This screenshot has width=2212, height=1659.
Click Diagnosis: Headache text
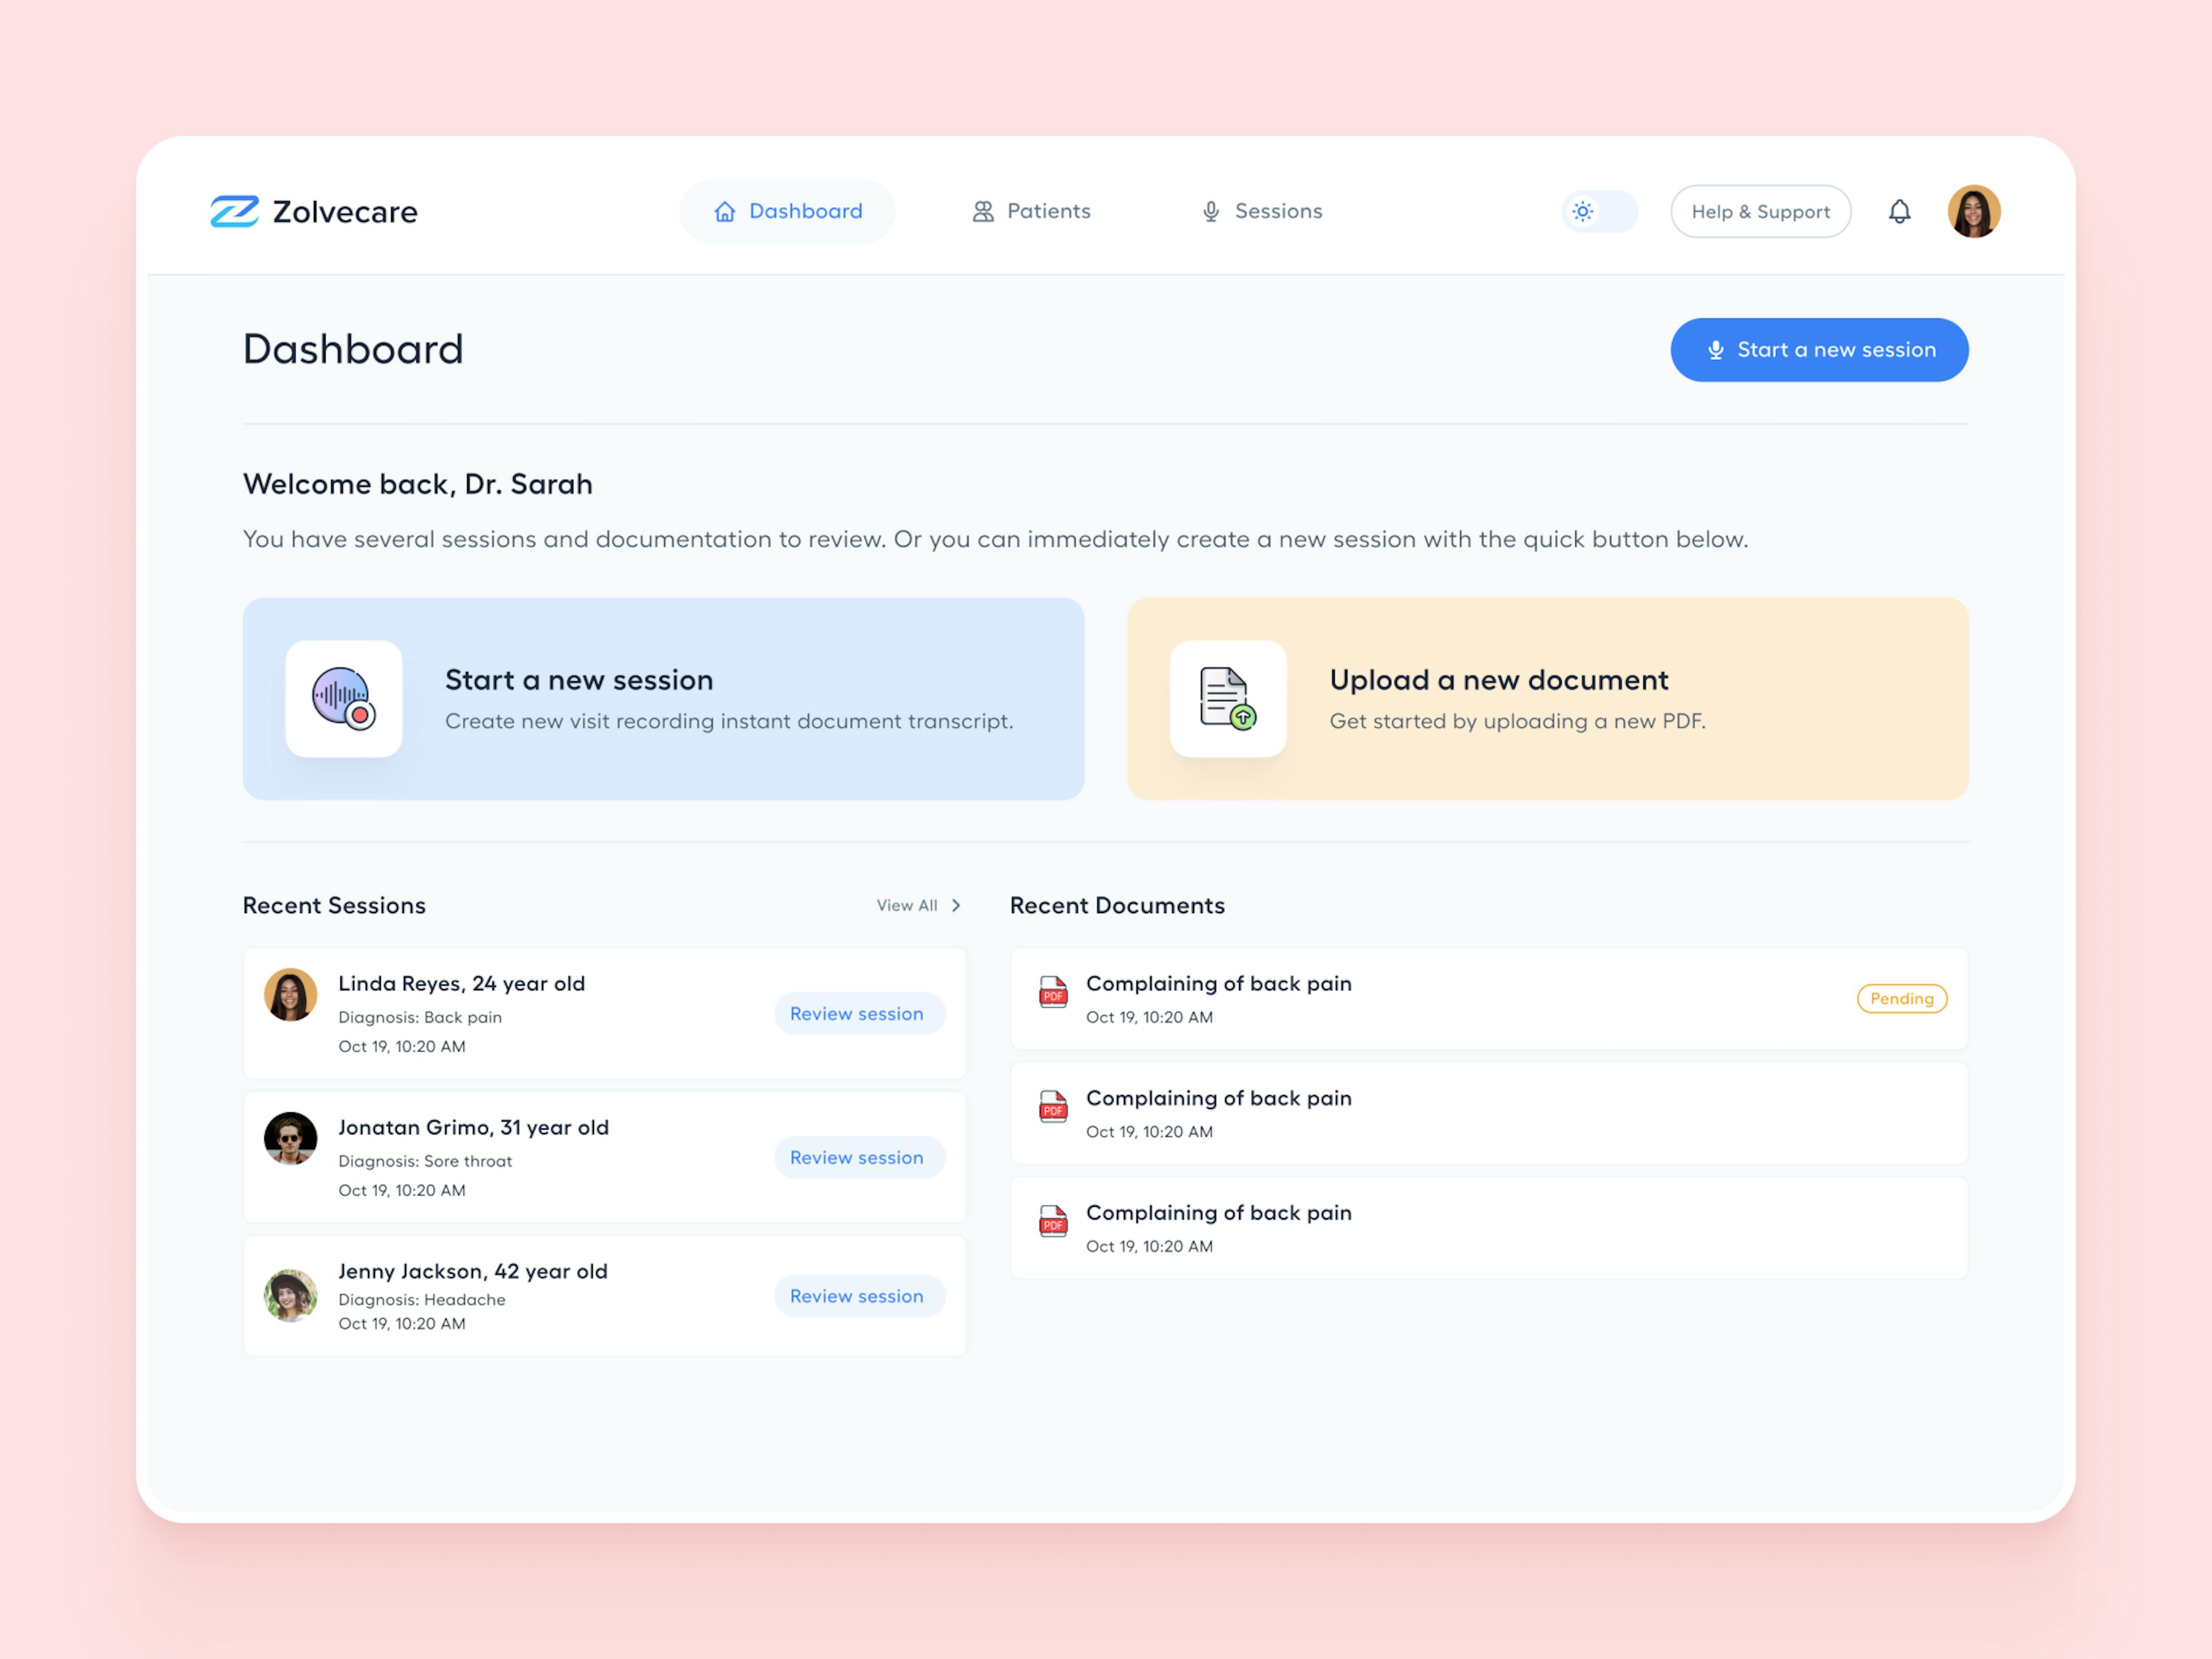click(x=421, y=1300)
